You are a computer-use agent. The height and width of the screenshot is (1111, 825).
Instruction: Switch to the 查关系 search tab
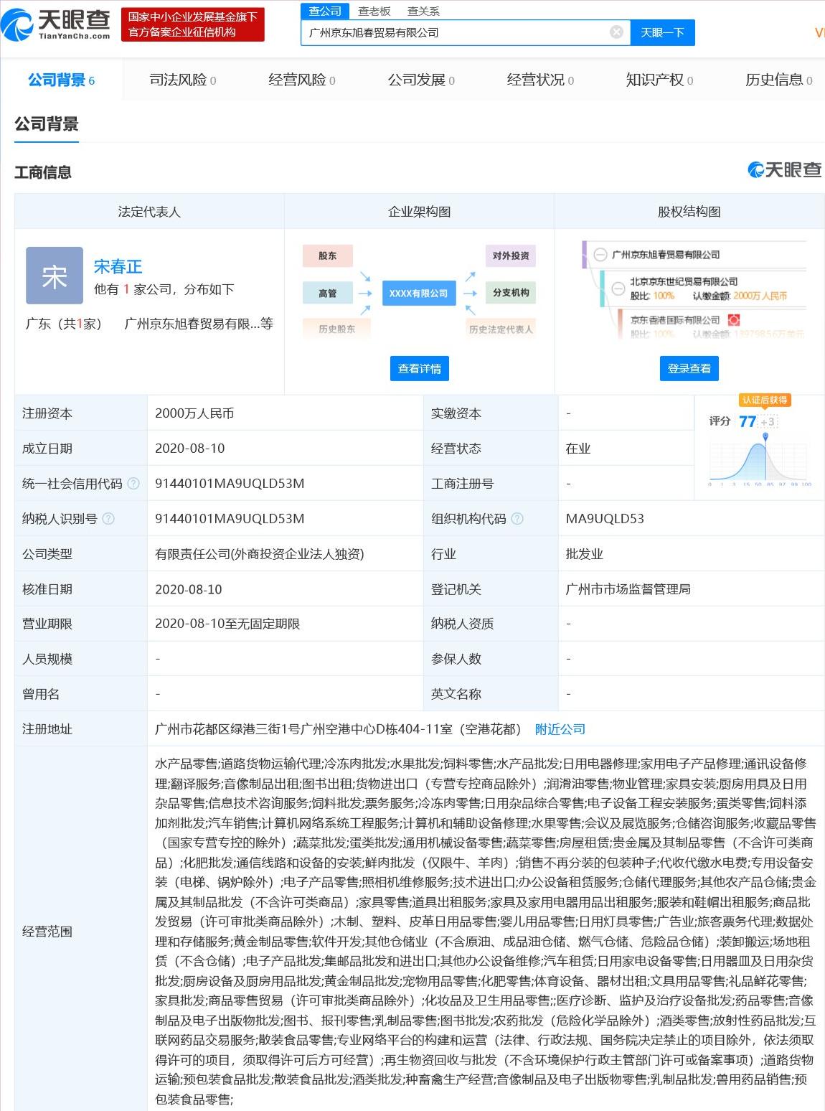(424, 11)
